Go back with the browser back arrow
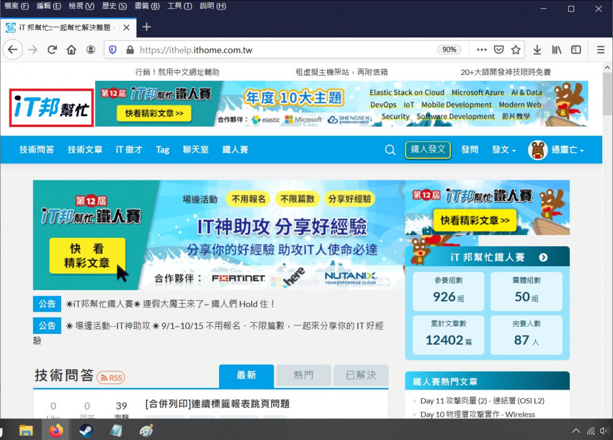613x440 pixels. [x=13, y=50]
